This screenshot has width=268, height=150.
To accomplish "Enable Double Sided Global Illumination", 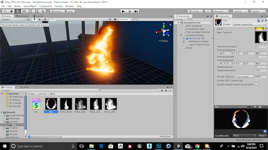I will tap(256, 84).
